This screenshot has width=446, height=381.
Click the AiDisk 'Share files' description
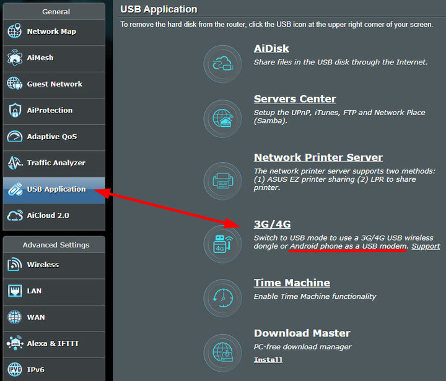(341, 62)
